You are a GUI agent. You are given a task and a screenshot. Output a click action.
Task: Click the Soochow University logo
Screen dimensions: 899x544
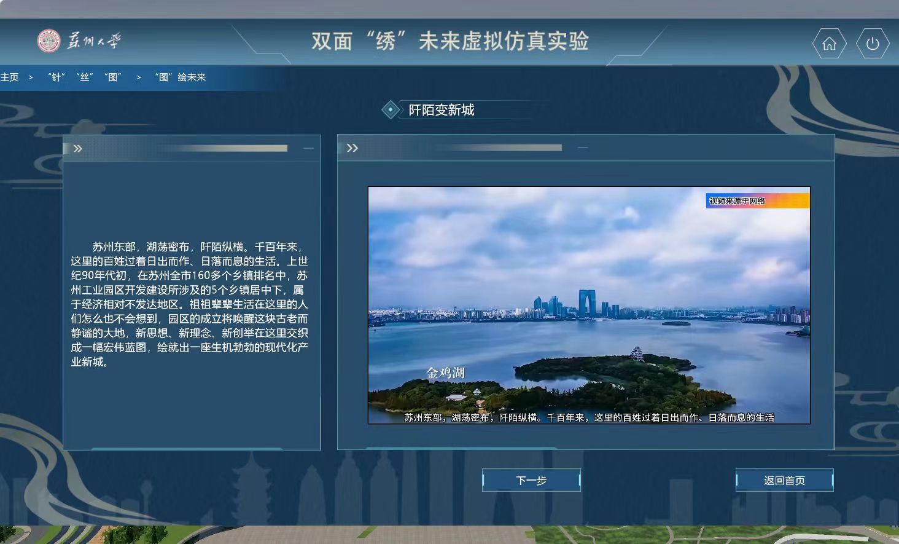coord(79,41)
